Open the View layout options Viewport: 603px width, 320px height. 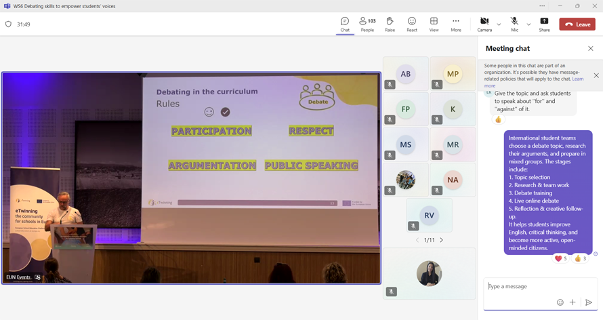[x=434, y=24]
